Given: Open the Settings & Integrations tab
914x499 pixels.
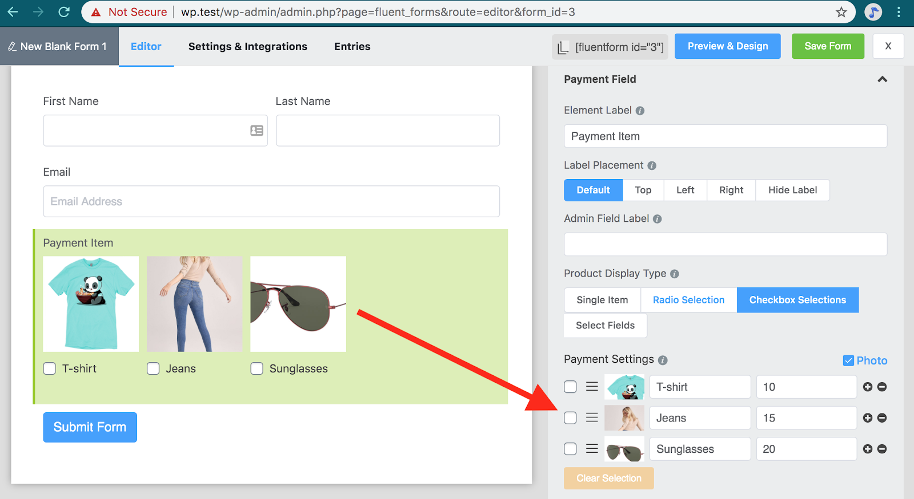Looking at the screenshot, I should tap(248, 47).
